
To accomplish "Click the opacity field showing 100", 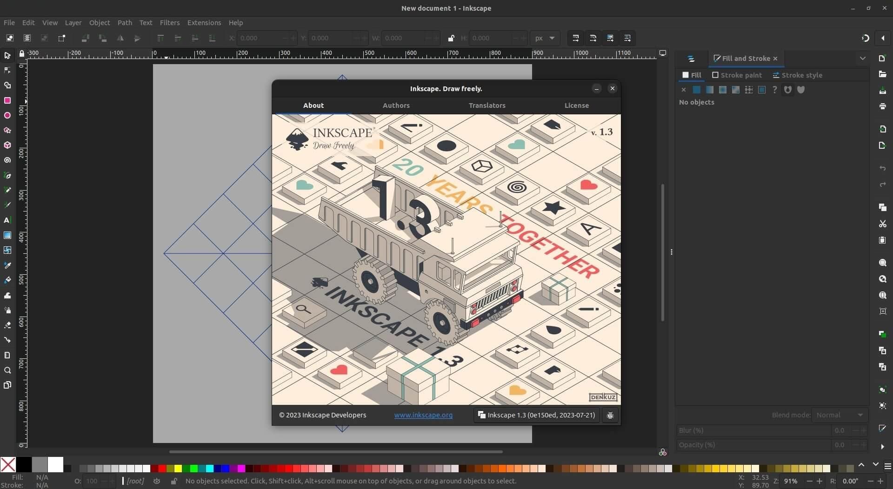I will (93, 481).
